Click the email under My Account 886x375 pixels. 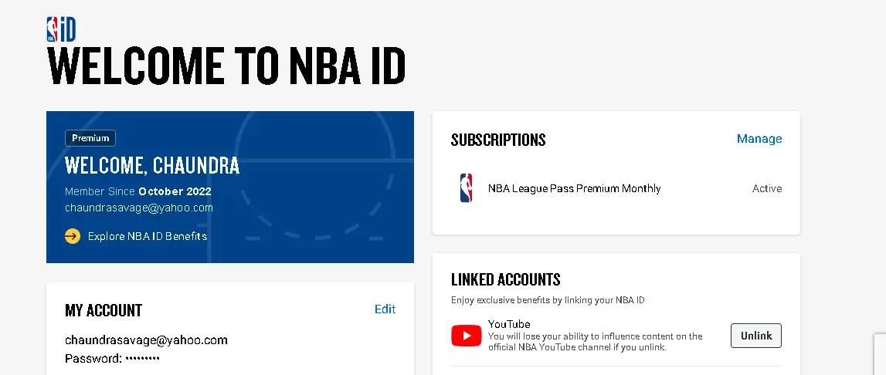point(146,340)
